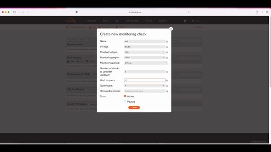Click the ClouDNS logo

(71, 21)
